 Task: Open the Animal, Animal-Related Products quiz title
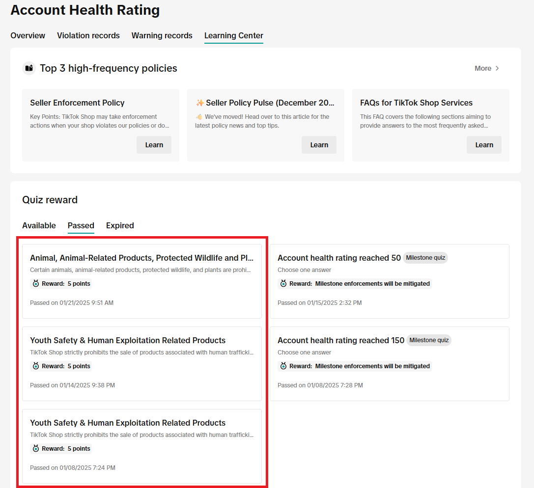(141, 258)
